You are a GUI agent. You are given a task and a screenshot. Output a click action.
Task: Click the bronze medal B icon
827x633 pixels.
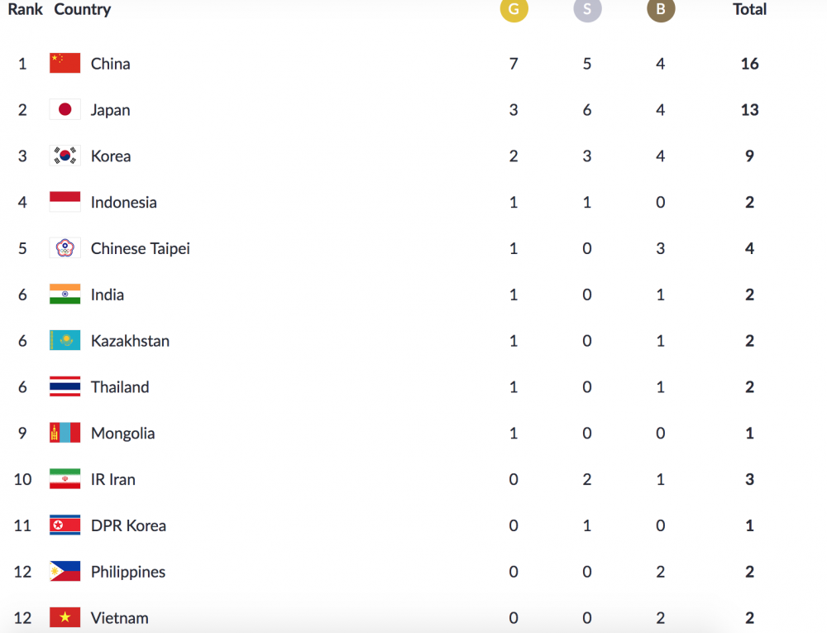(x=660, y=9)
